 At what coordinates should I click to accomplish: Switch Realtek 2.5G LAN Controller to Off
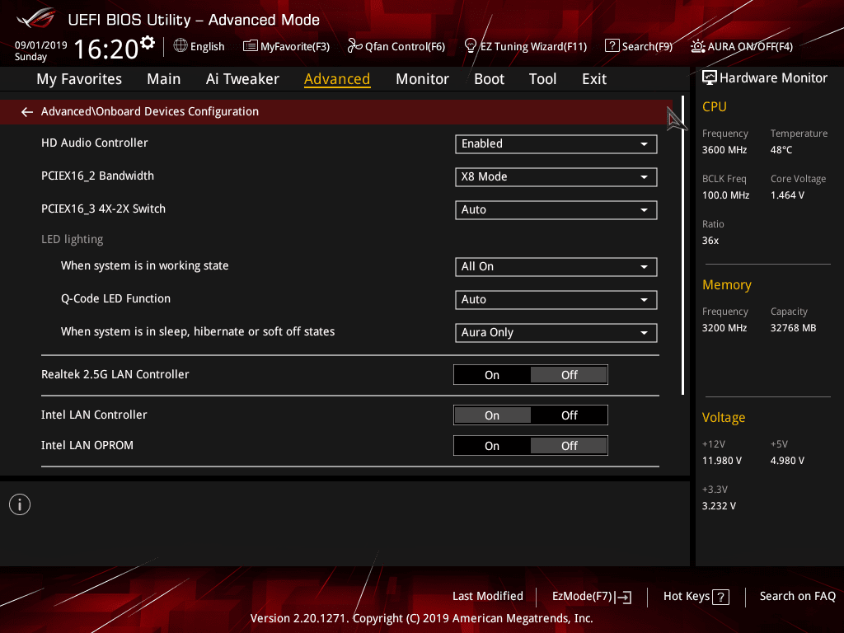coord(569,375)
